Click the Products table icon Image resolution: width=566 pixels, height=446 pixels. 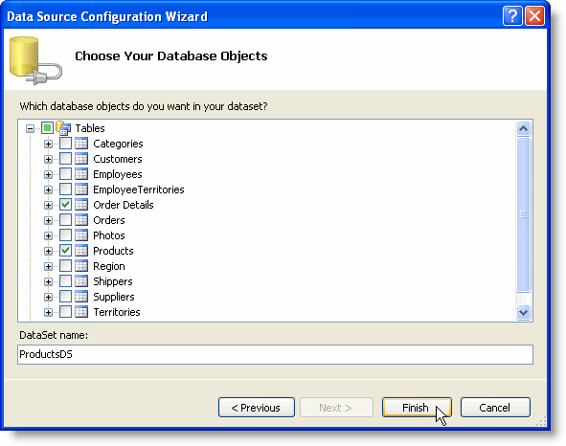pyautogui.click(x=81, y=251)
